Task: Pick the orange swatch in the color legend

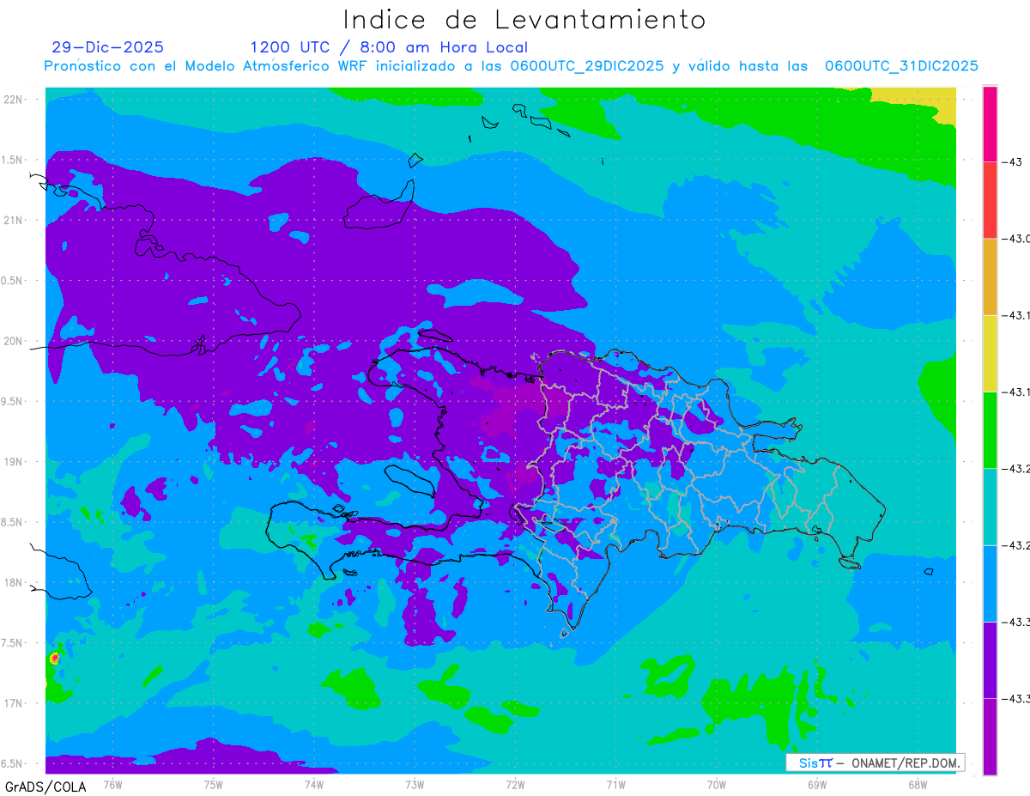Action: coord(990,276)
